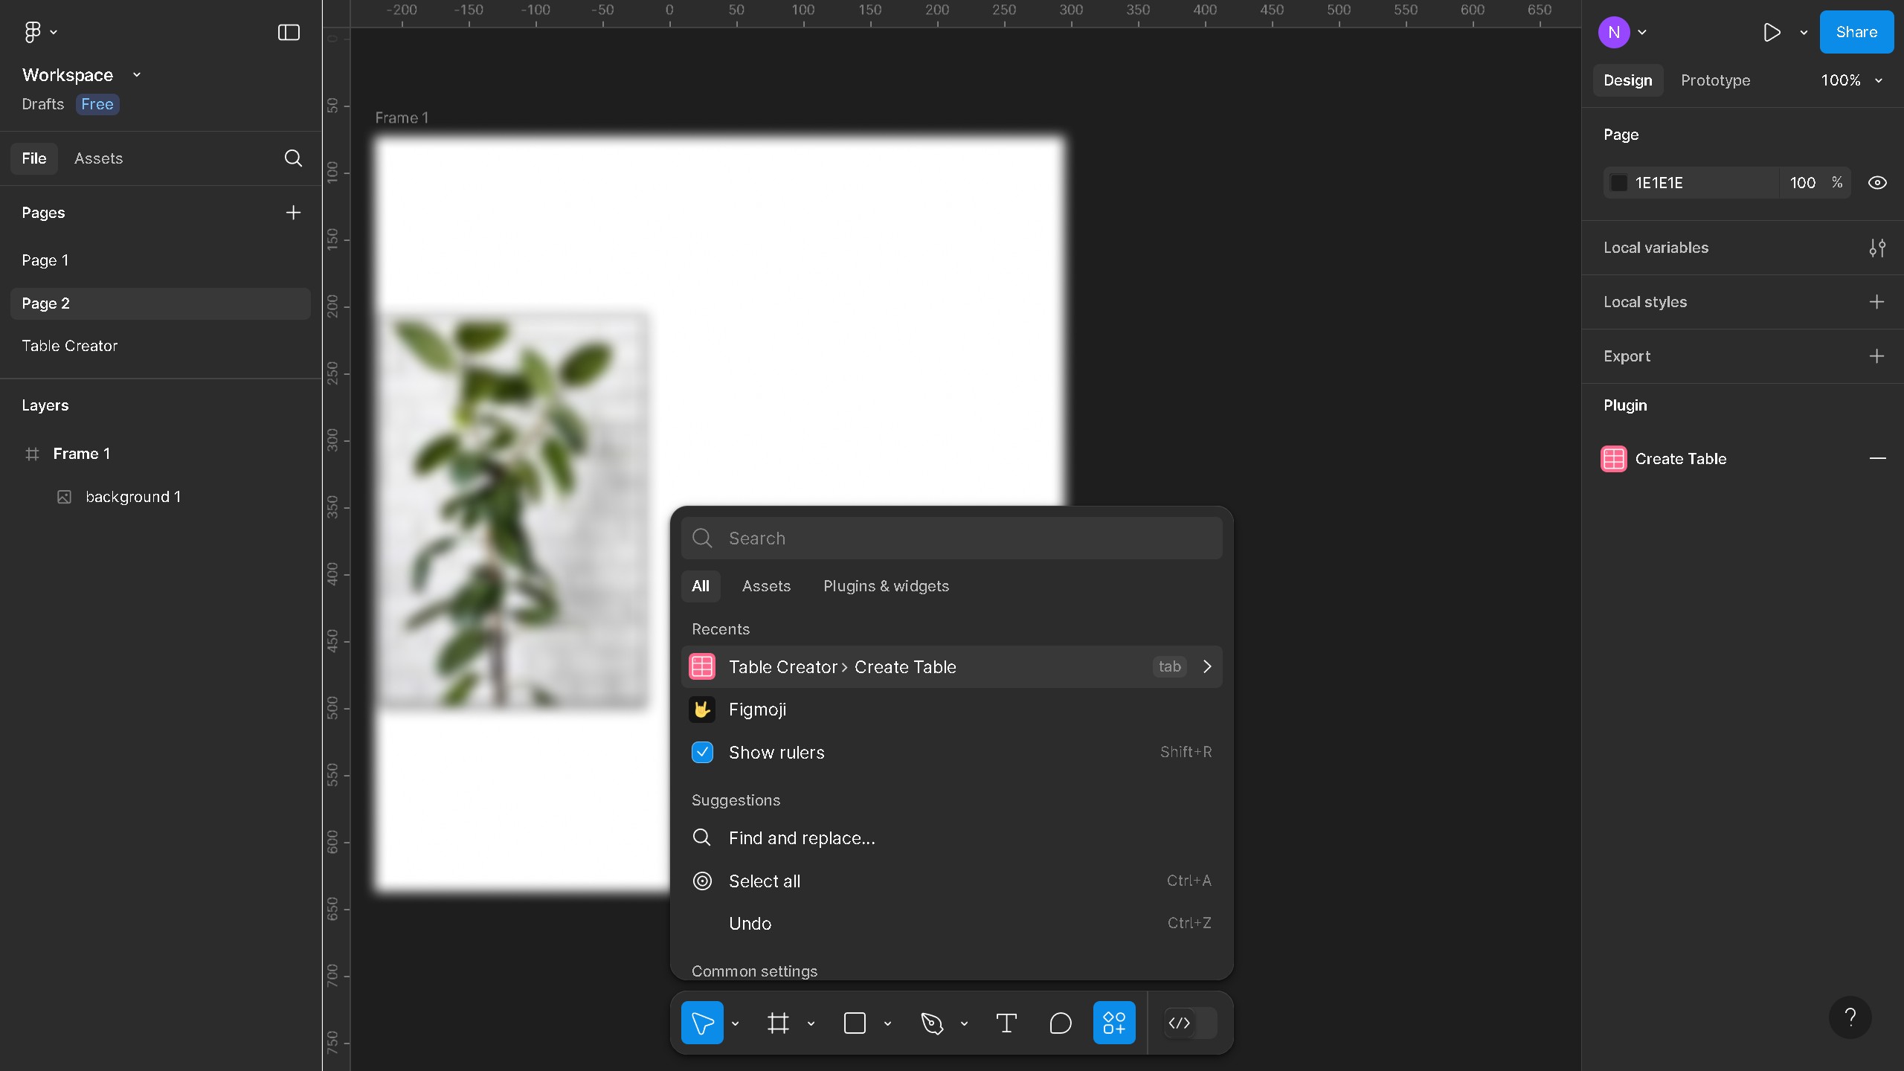Select the Pen tool
Image resolution: width=1904 pixels, height=1071 pixels.
[931, 1023]
